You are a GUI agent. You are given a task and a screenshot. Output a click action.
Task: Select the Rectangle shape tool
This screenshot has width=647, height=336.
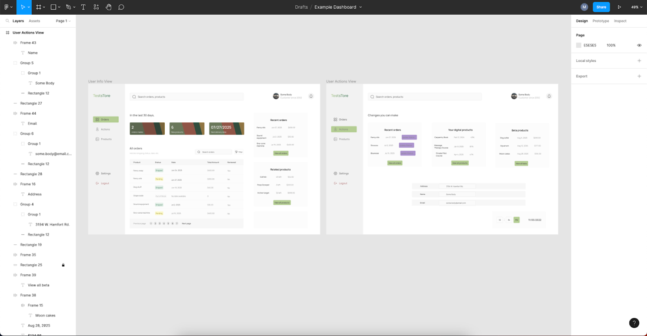coord(53,7)
